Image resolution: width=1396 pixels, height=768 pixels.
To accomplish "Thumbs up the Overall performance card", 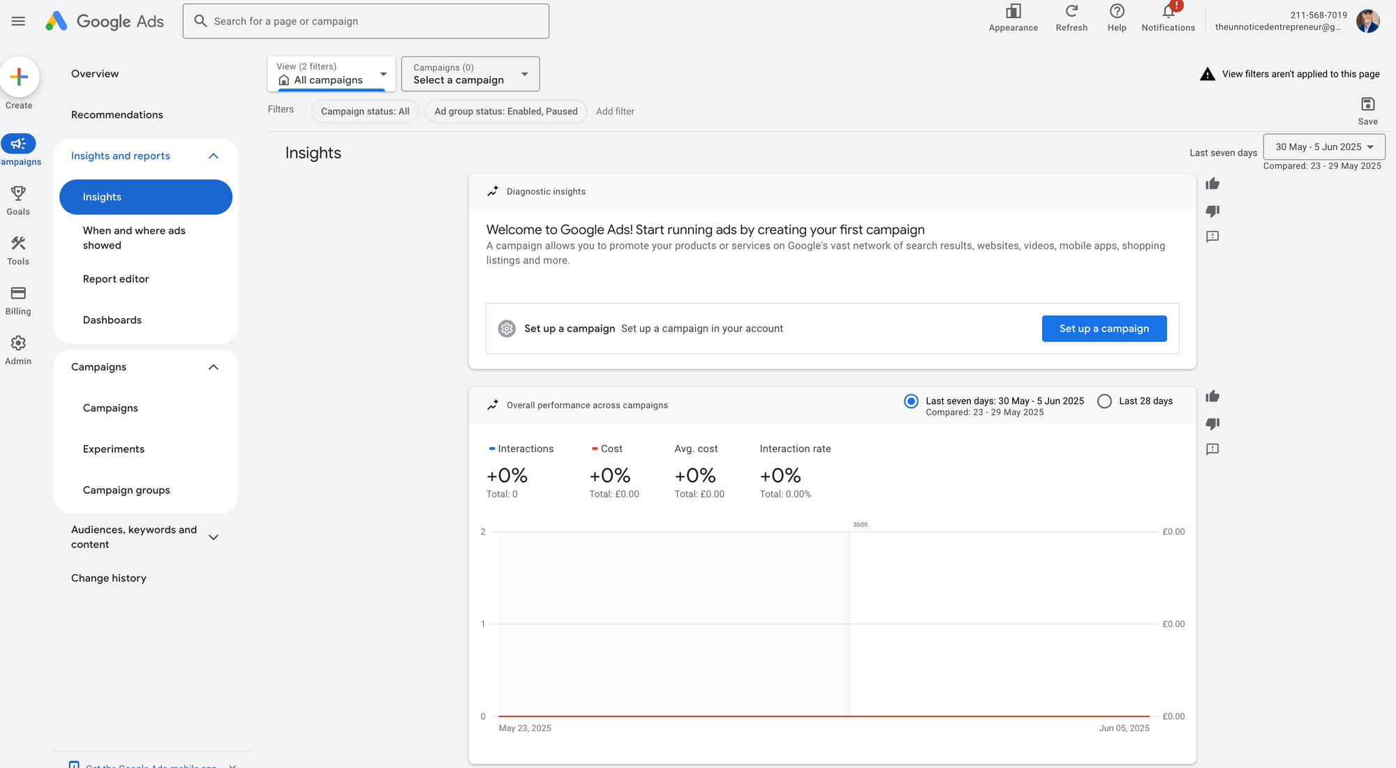I will [1212, 397].
